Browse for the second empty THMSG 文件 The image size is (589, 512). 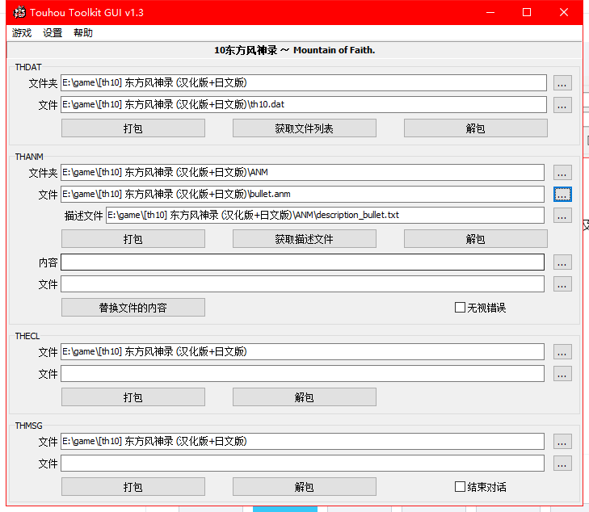pyautogui.click(x=562, y=464)
